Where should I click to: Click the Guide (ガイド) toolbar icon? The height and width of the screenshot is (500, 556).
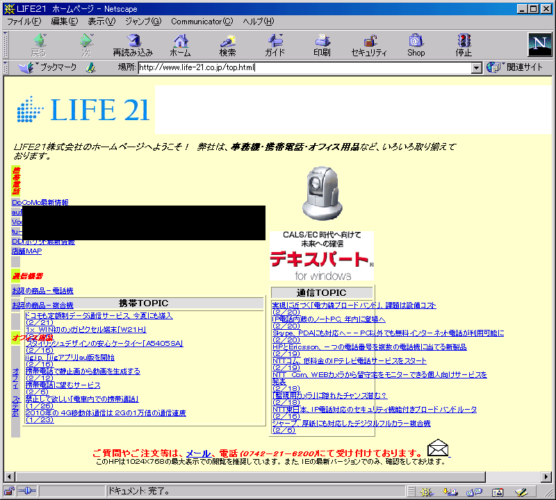tap(275, 45)
